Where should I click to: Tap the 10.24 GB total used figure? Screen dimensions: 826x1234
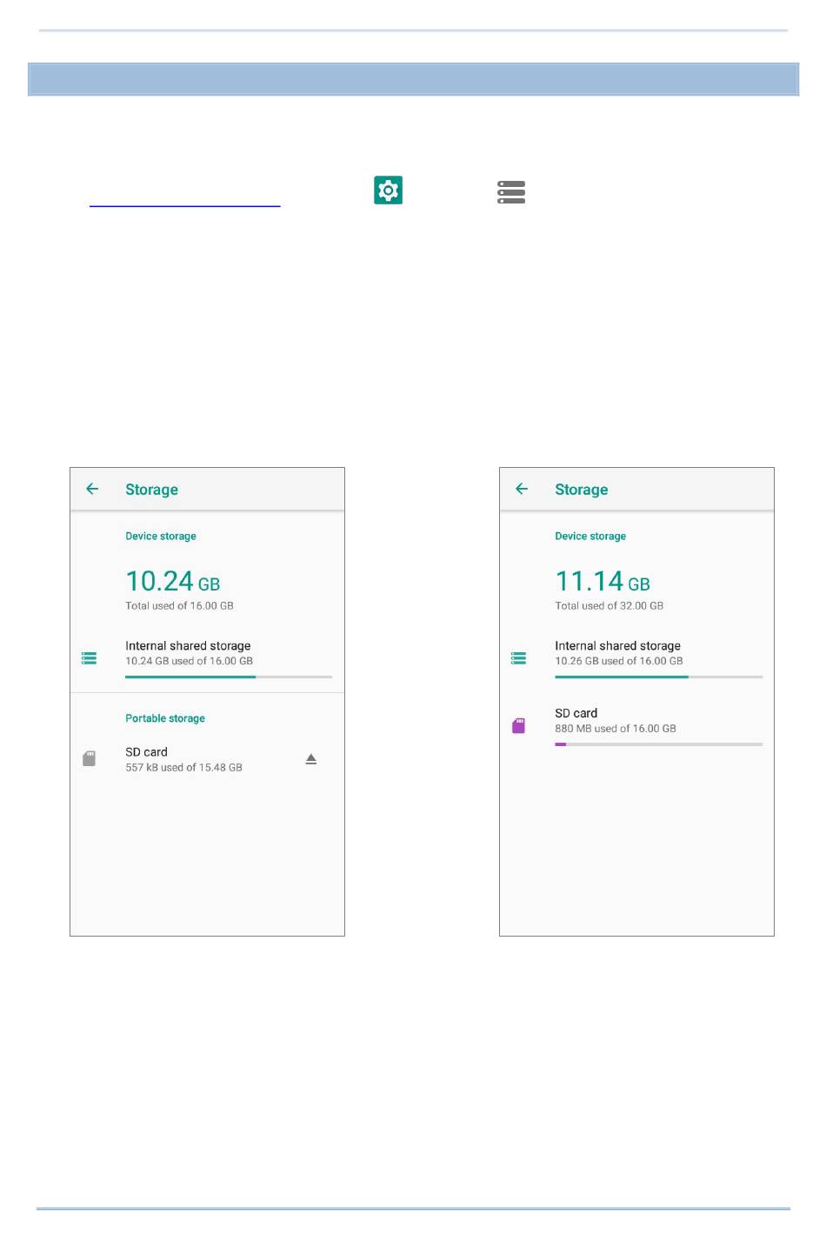[173, 581]
